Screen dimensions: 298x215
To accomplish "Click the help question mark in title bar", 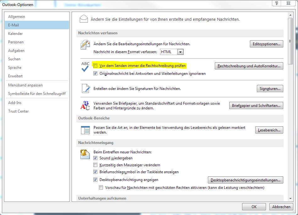I will (x=277, y=3).
